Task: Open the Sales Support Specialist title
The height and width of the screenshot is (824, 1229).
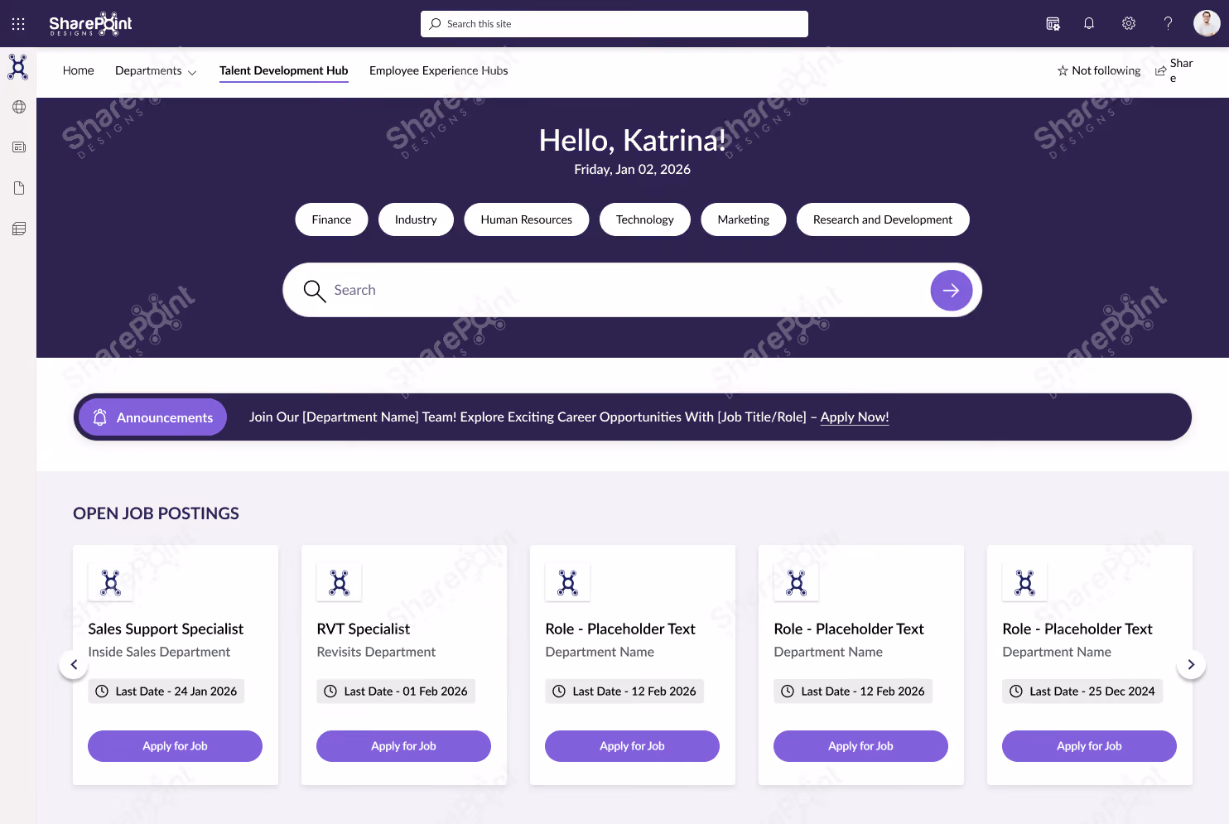Action: tap(166, 629)
